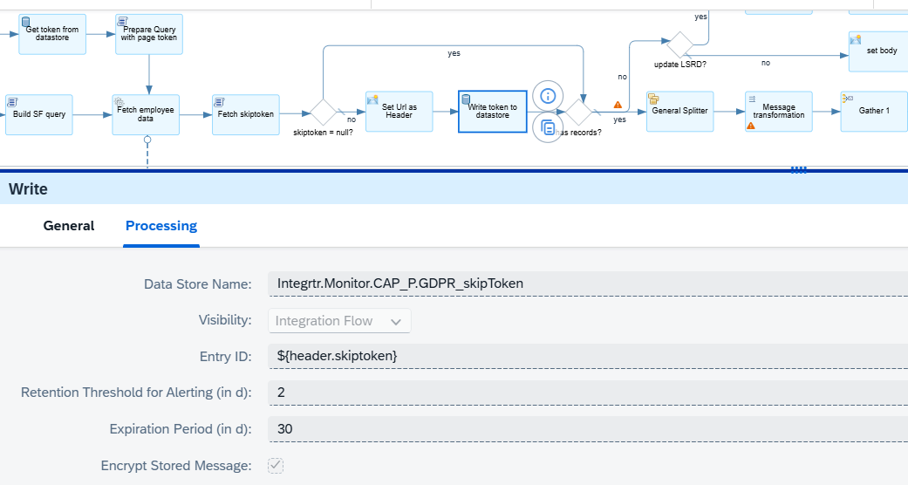Viewport: 908px width, 485px height.
Task: Click the warning icon on the has records yes path
Action: click(x=618, y=105)
